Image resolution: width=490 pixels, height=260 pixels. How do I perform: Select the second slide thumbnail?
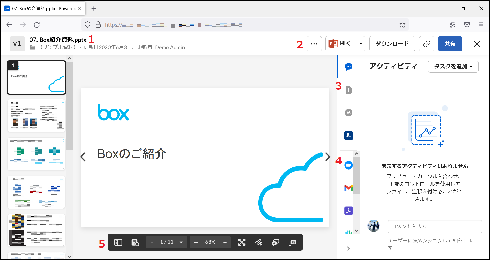36,116
